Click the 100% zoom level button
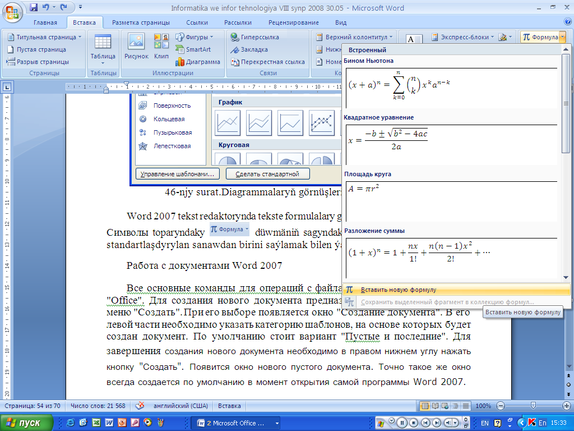574x431 pixels. tap(483, 406)
